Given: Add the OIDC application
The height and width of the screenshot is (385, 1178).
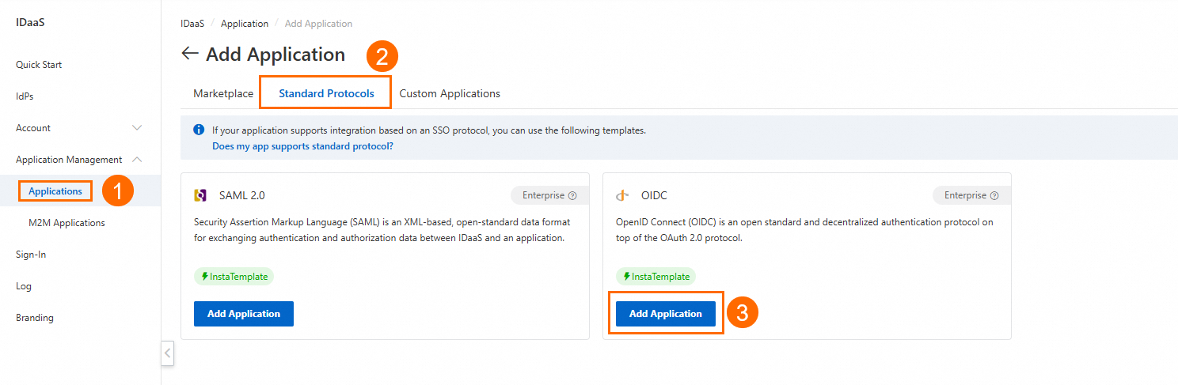Looking at the screenshot, I should [666, 314].
